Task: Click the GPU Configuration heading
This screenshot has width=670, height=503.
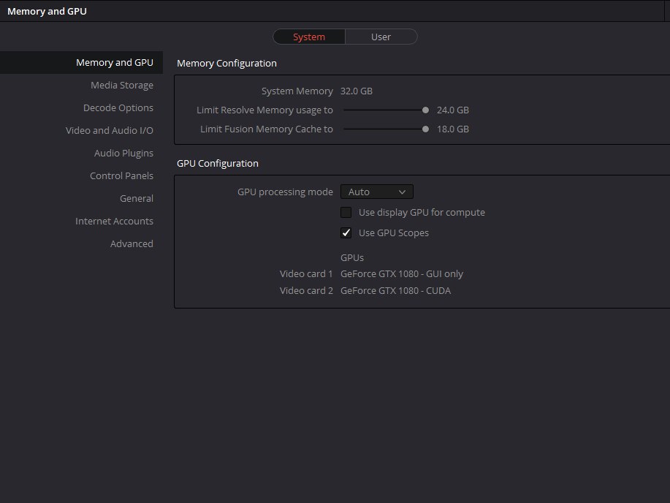Action: pos(218,163)
